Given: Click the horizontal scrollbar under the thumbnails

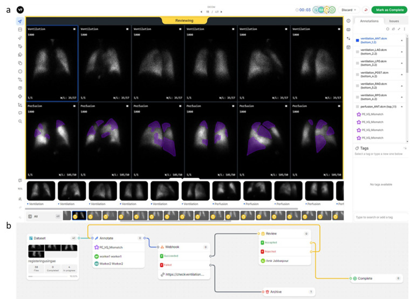Looking at the screenshot, I should pyautogui.click(x=162, y=208).
